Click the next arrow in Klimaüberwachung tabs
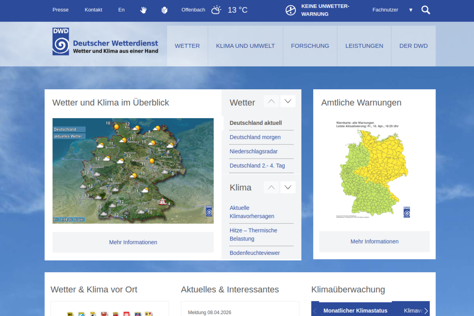 pos(426,311)
